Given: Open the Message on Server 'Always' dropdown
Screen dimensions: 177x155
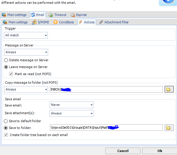Looking at the screenshot, I should point(26,52).
